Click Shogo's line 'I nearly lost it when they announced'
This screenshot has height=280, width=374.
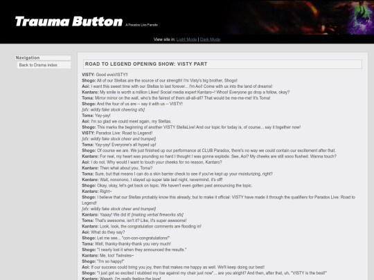tap(134, 250)
